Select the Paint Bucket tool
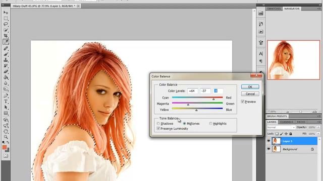The width and height of the screenshot is (323, 181). click(x=6, y=77)
